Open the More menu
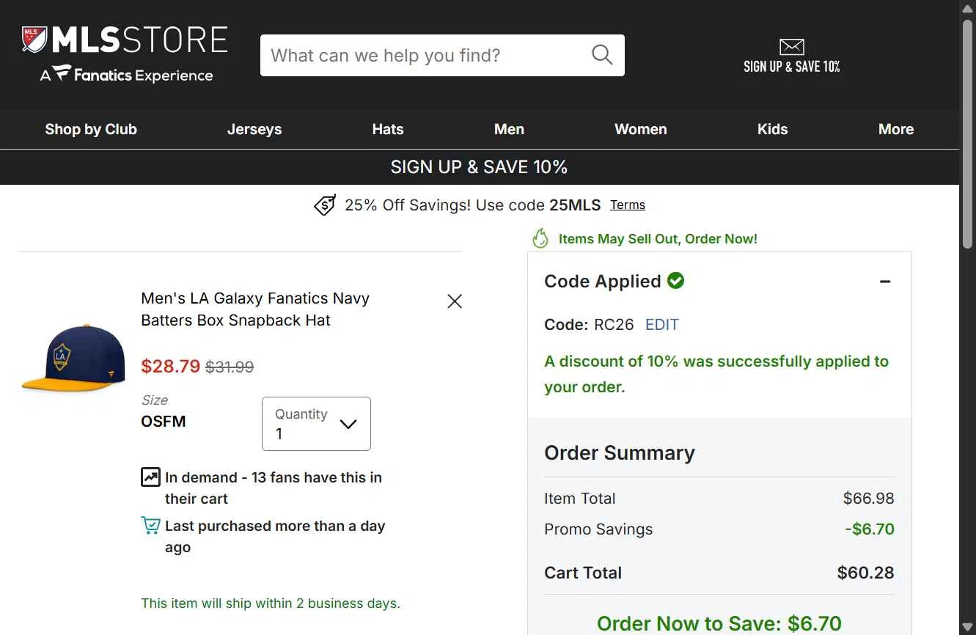Screen dimensions: 976x635 click(x=896, y=129)
